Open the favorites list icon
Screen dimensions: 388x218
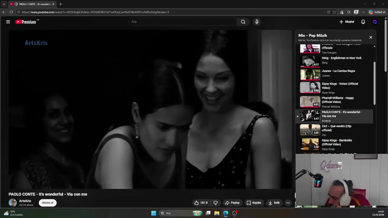(x=349, y=12)
